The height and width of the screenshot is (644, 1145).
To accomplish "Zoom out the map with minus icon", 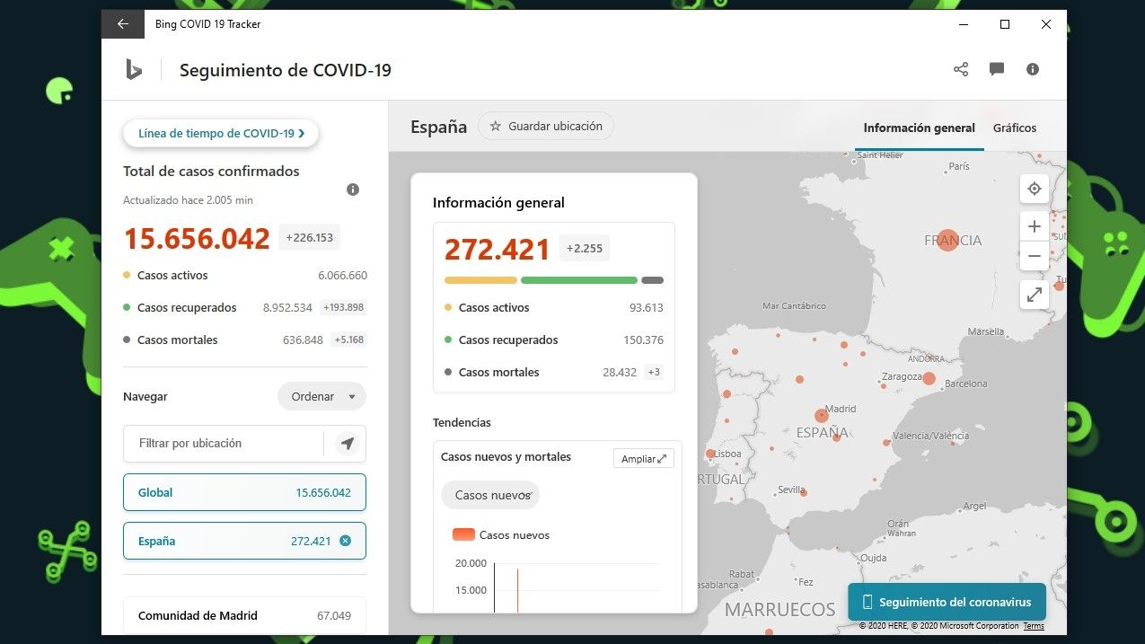I will pyautogui.click(x=1035, y=256).
